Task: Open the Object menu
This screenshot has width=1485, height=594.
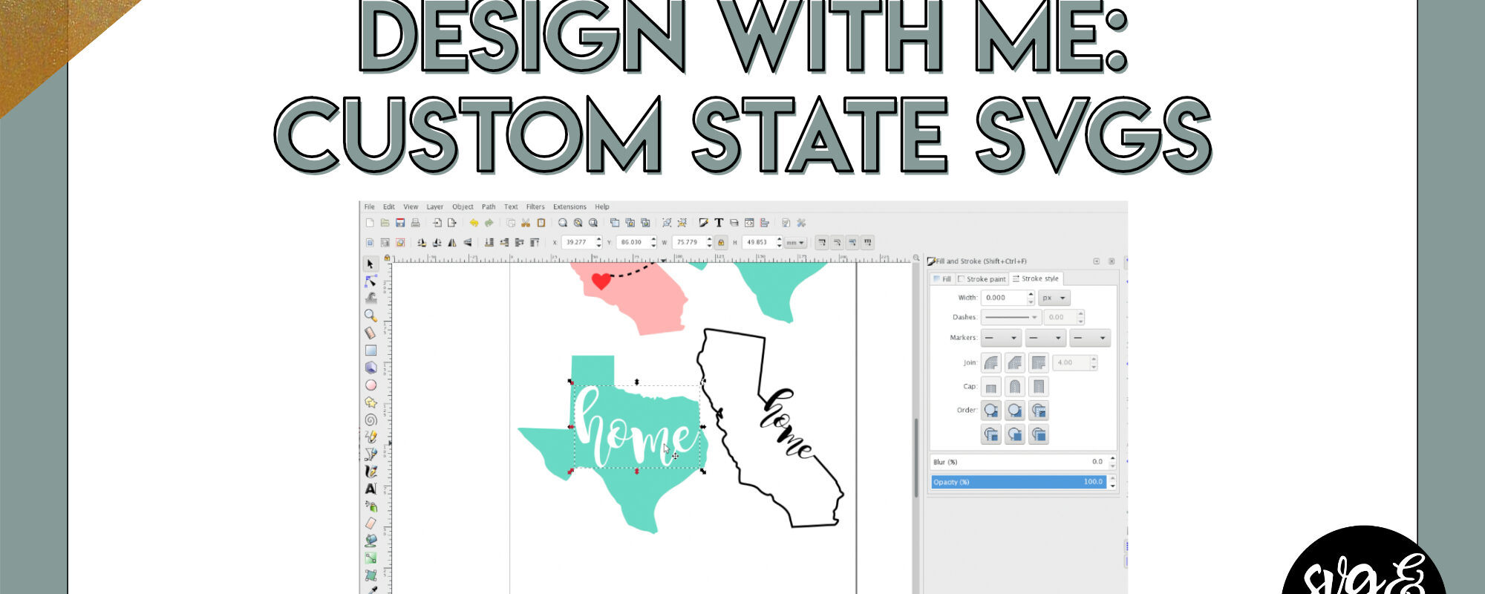Action: tap(463, 207)
